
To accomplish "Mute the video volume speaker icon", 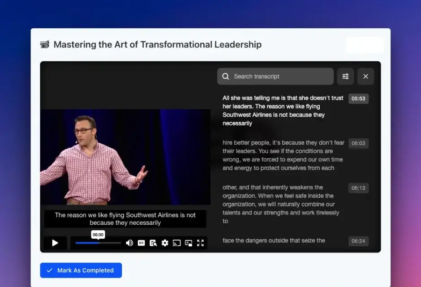I will (x=129, y=243).
